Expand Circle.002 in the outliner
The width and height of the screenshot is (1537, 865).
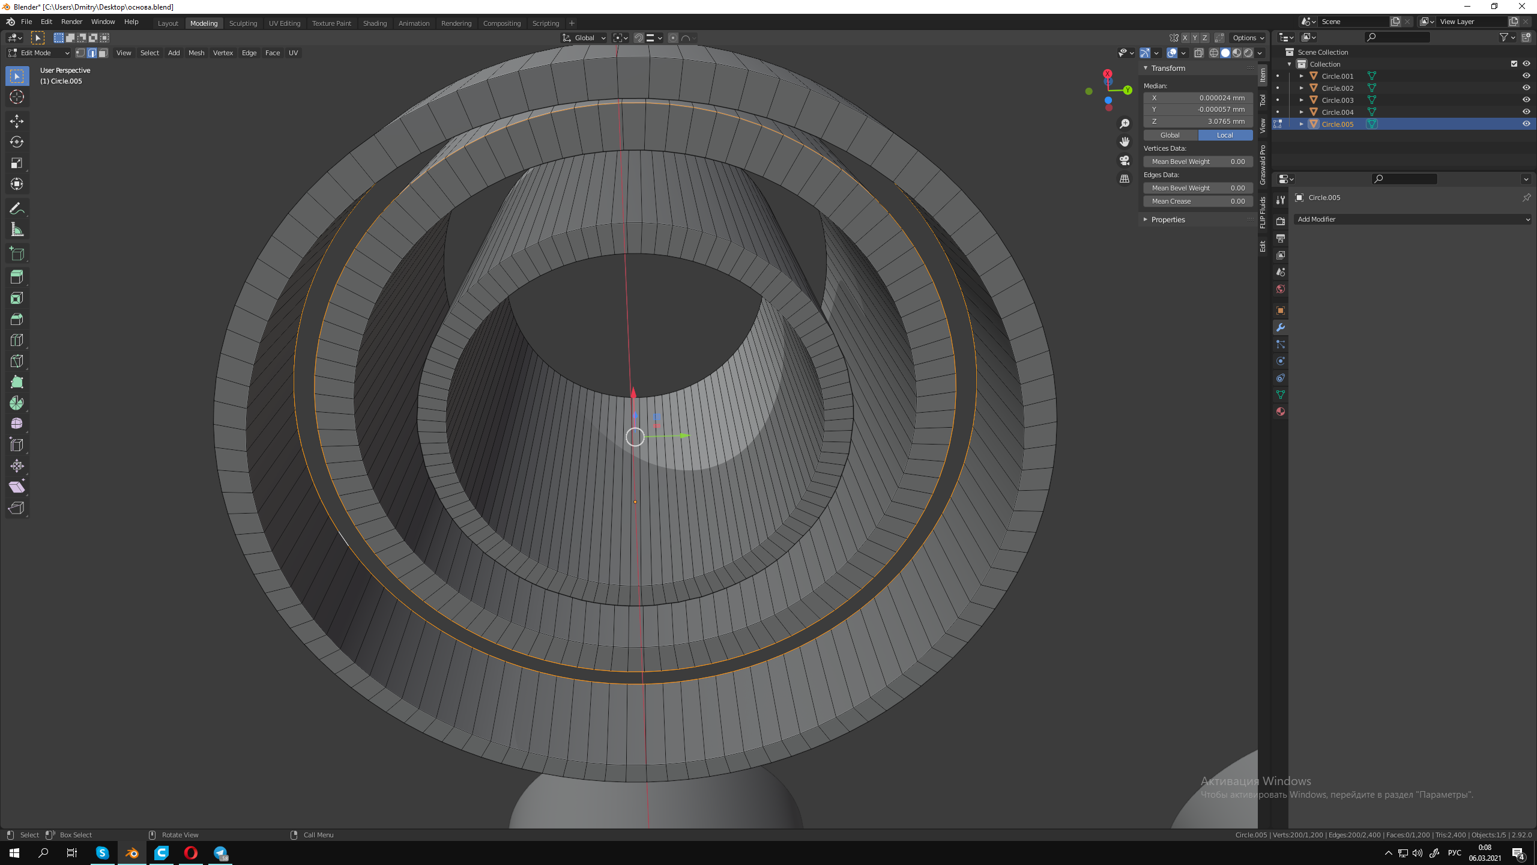(1302, 88)
